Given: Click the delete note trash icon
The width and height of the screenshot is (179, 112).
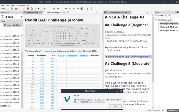Looking at the screenshot, I should click(x=16, y=8).
